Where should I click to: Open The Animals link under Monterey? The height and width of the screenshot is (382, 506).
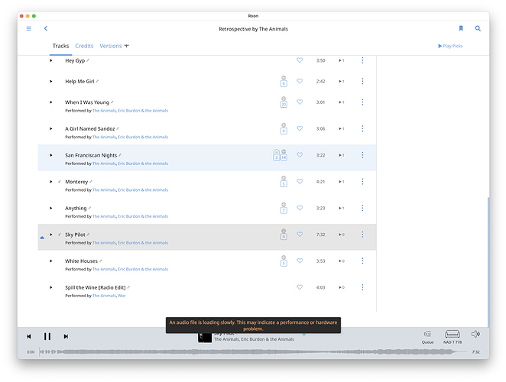click(x=104, y=189)
